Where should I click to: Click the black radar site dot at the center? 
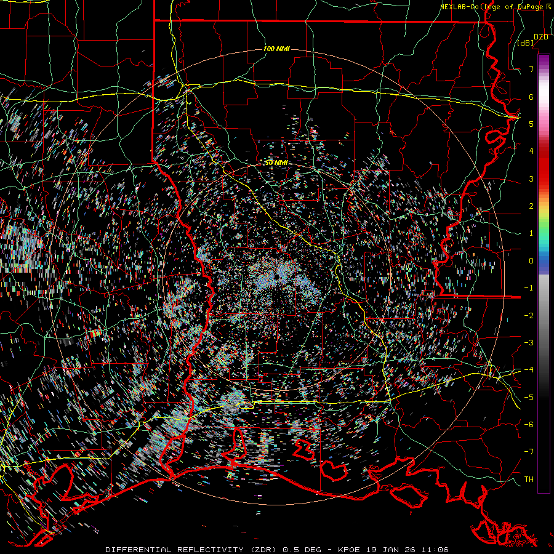[277, 276]
